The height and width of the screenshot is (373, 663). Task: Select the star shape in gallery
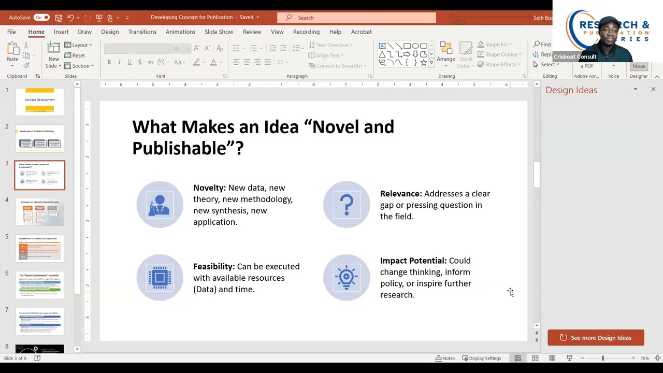pos(423,63)
